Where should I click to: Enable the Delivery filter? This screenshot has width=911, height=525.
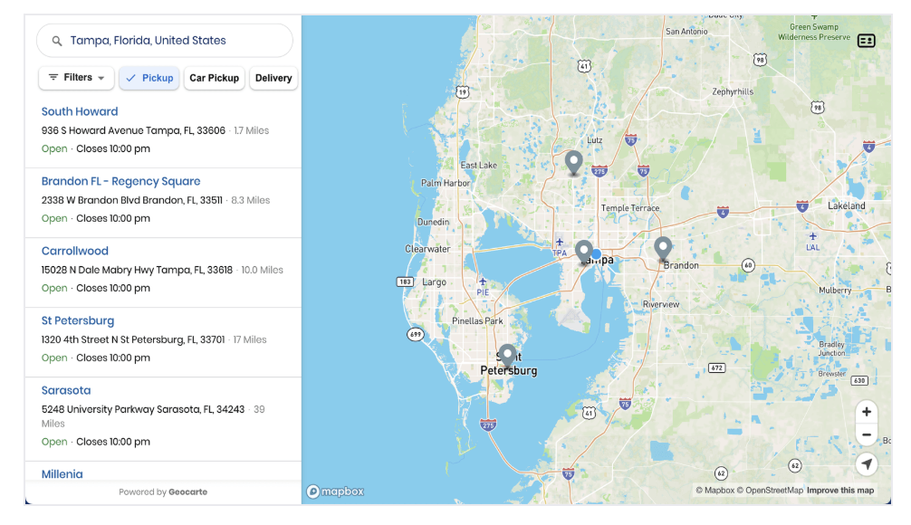coord(273,78)
